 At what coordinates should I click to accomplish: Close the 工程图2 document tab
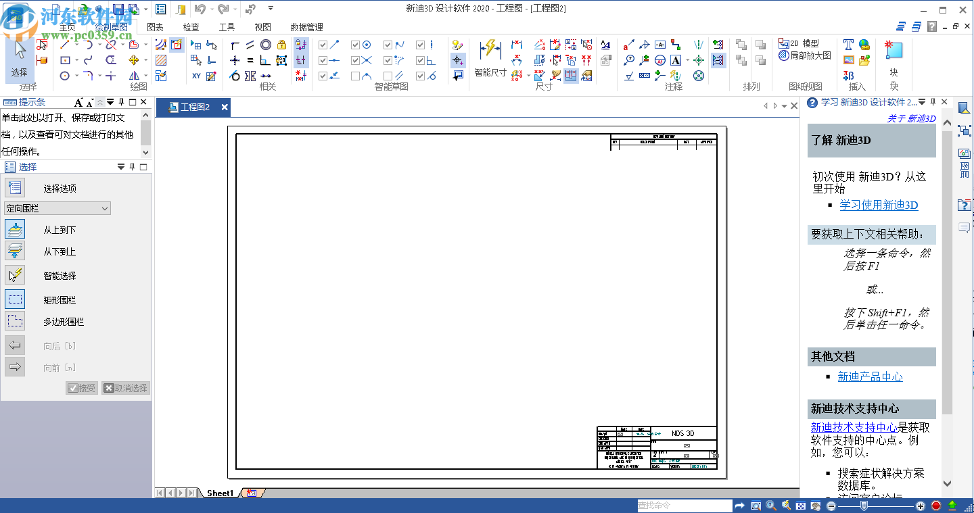coord(225,107)
